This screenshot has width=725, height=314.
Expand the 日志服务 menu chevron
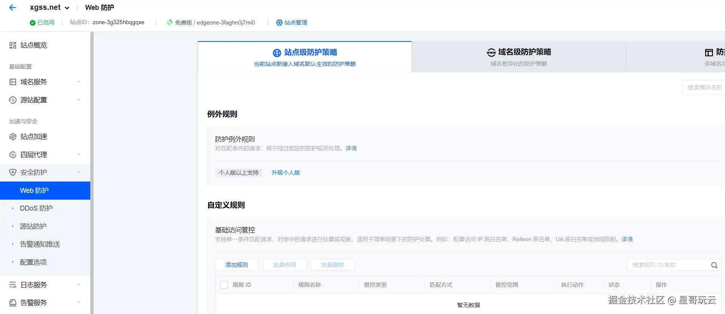(x=79, y=285)
